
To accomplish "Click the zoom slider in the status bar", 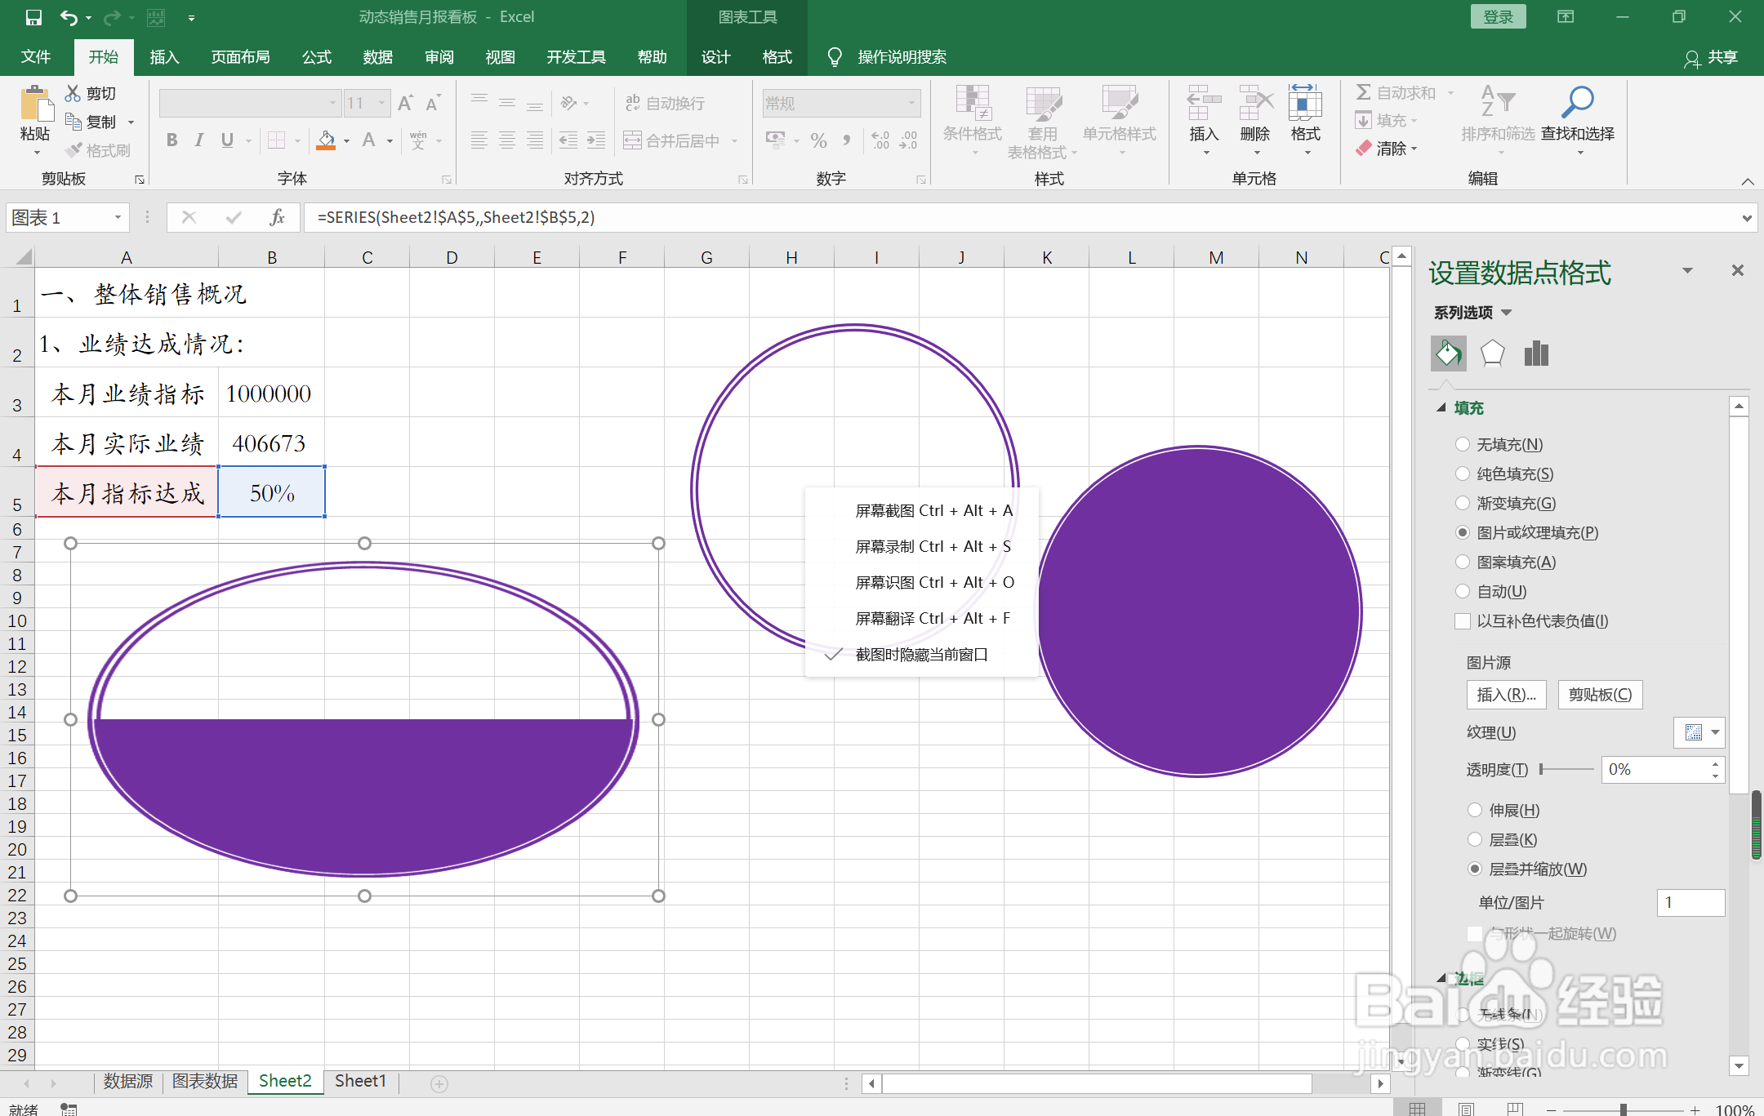I will tap(1623, 1109).
